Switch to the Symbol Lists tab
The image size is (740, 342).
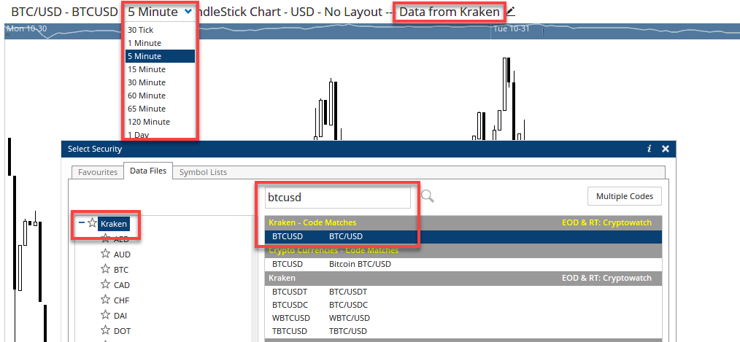tap(203, 172)
